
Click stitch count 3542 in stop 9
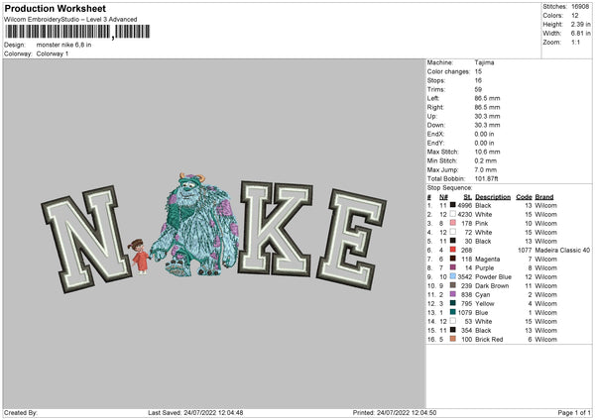465,276
